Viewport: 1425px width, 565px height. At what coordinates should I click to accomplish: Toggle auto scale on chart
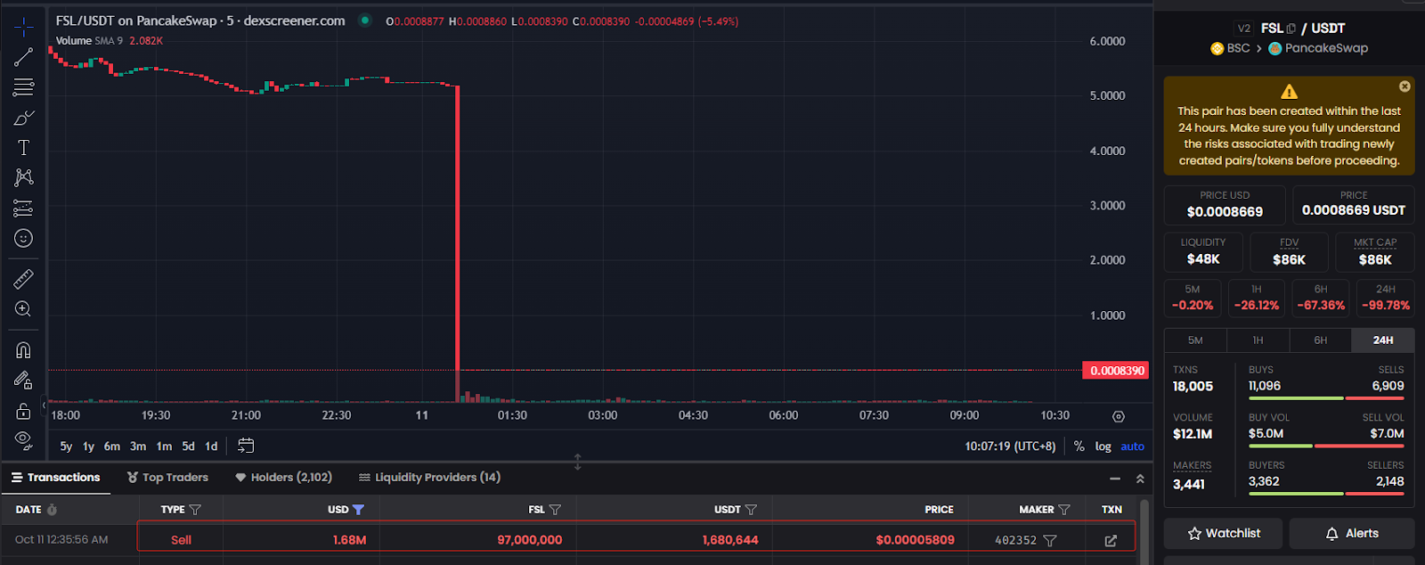[1132, 446]
